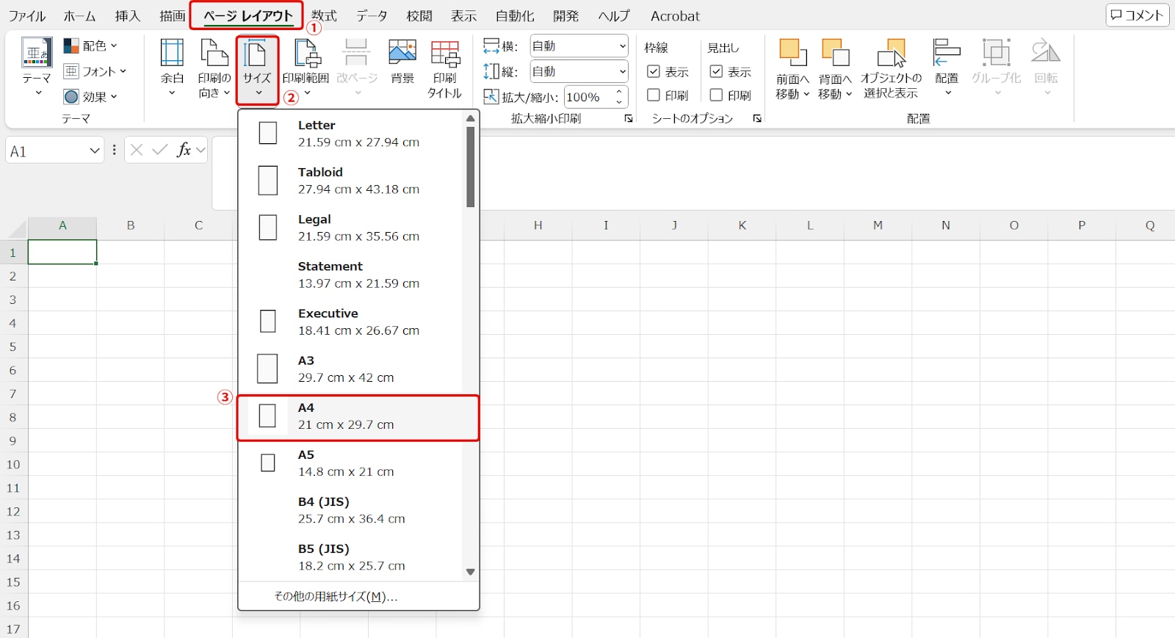
Task: Expand the 縦 height dropdown
Action: pos(622,72)
